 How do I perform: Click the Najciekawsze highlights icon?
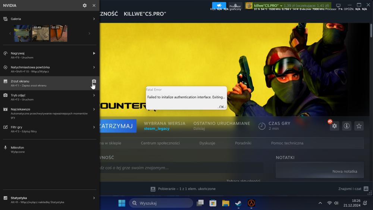point(5,109)
